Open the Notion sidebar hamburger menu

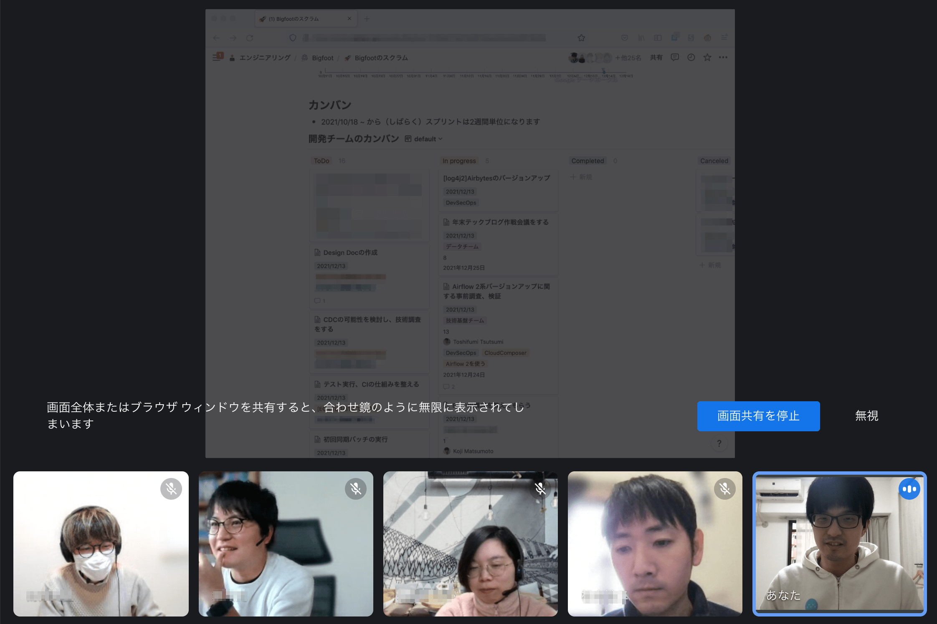[x=217, y=58]
